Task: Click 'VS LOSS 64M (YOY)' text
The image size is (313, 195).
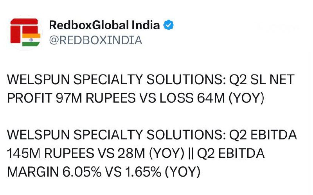Action: tap(200, 99)
